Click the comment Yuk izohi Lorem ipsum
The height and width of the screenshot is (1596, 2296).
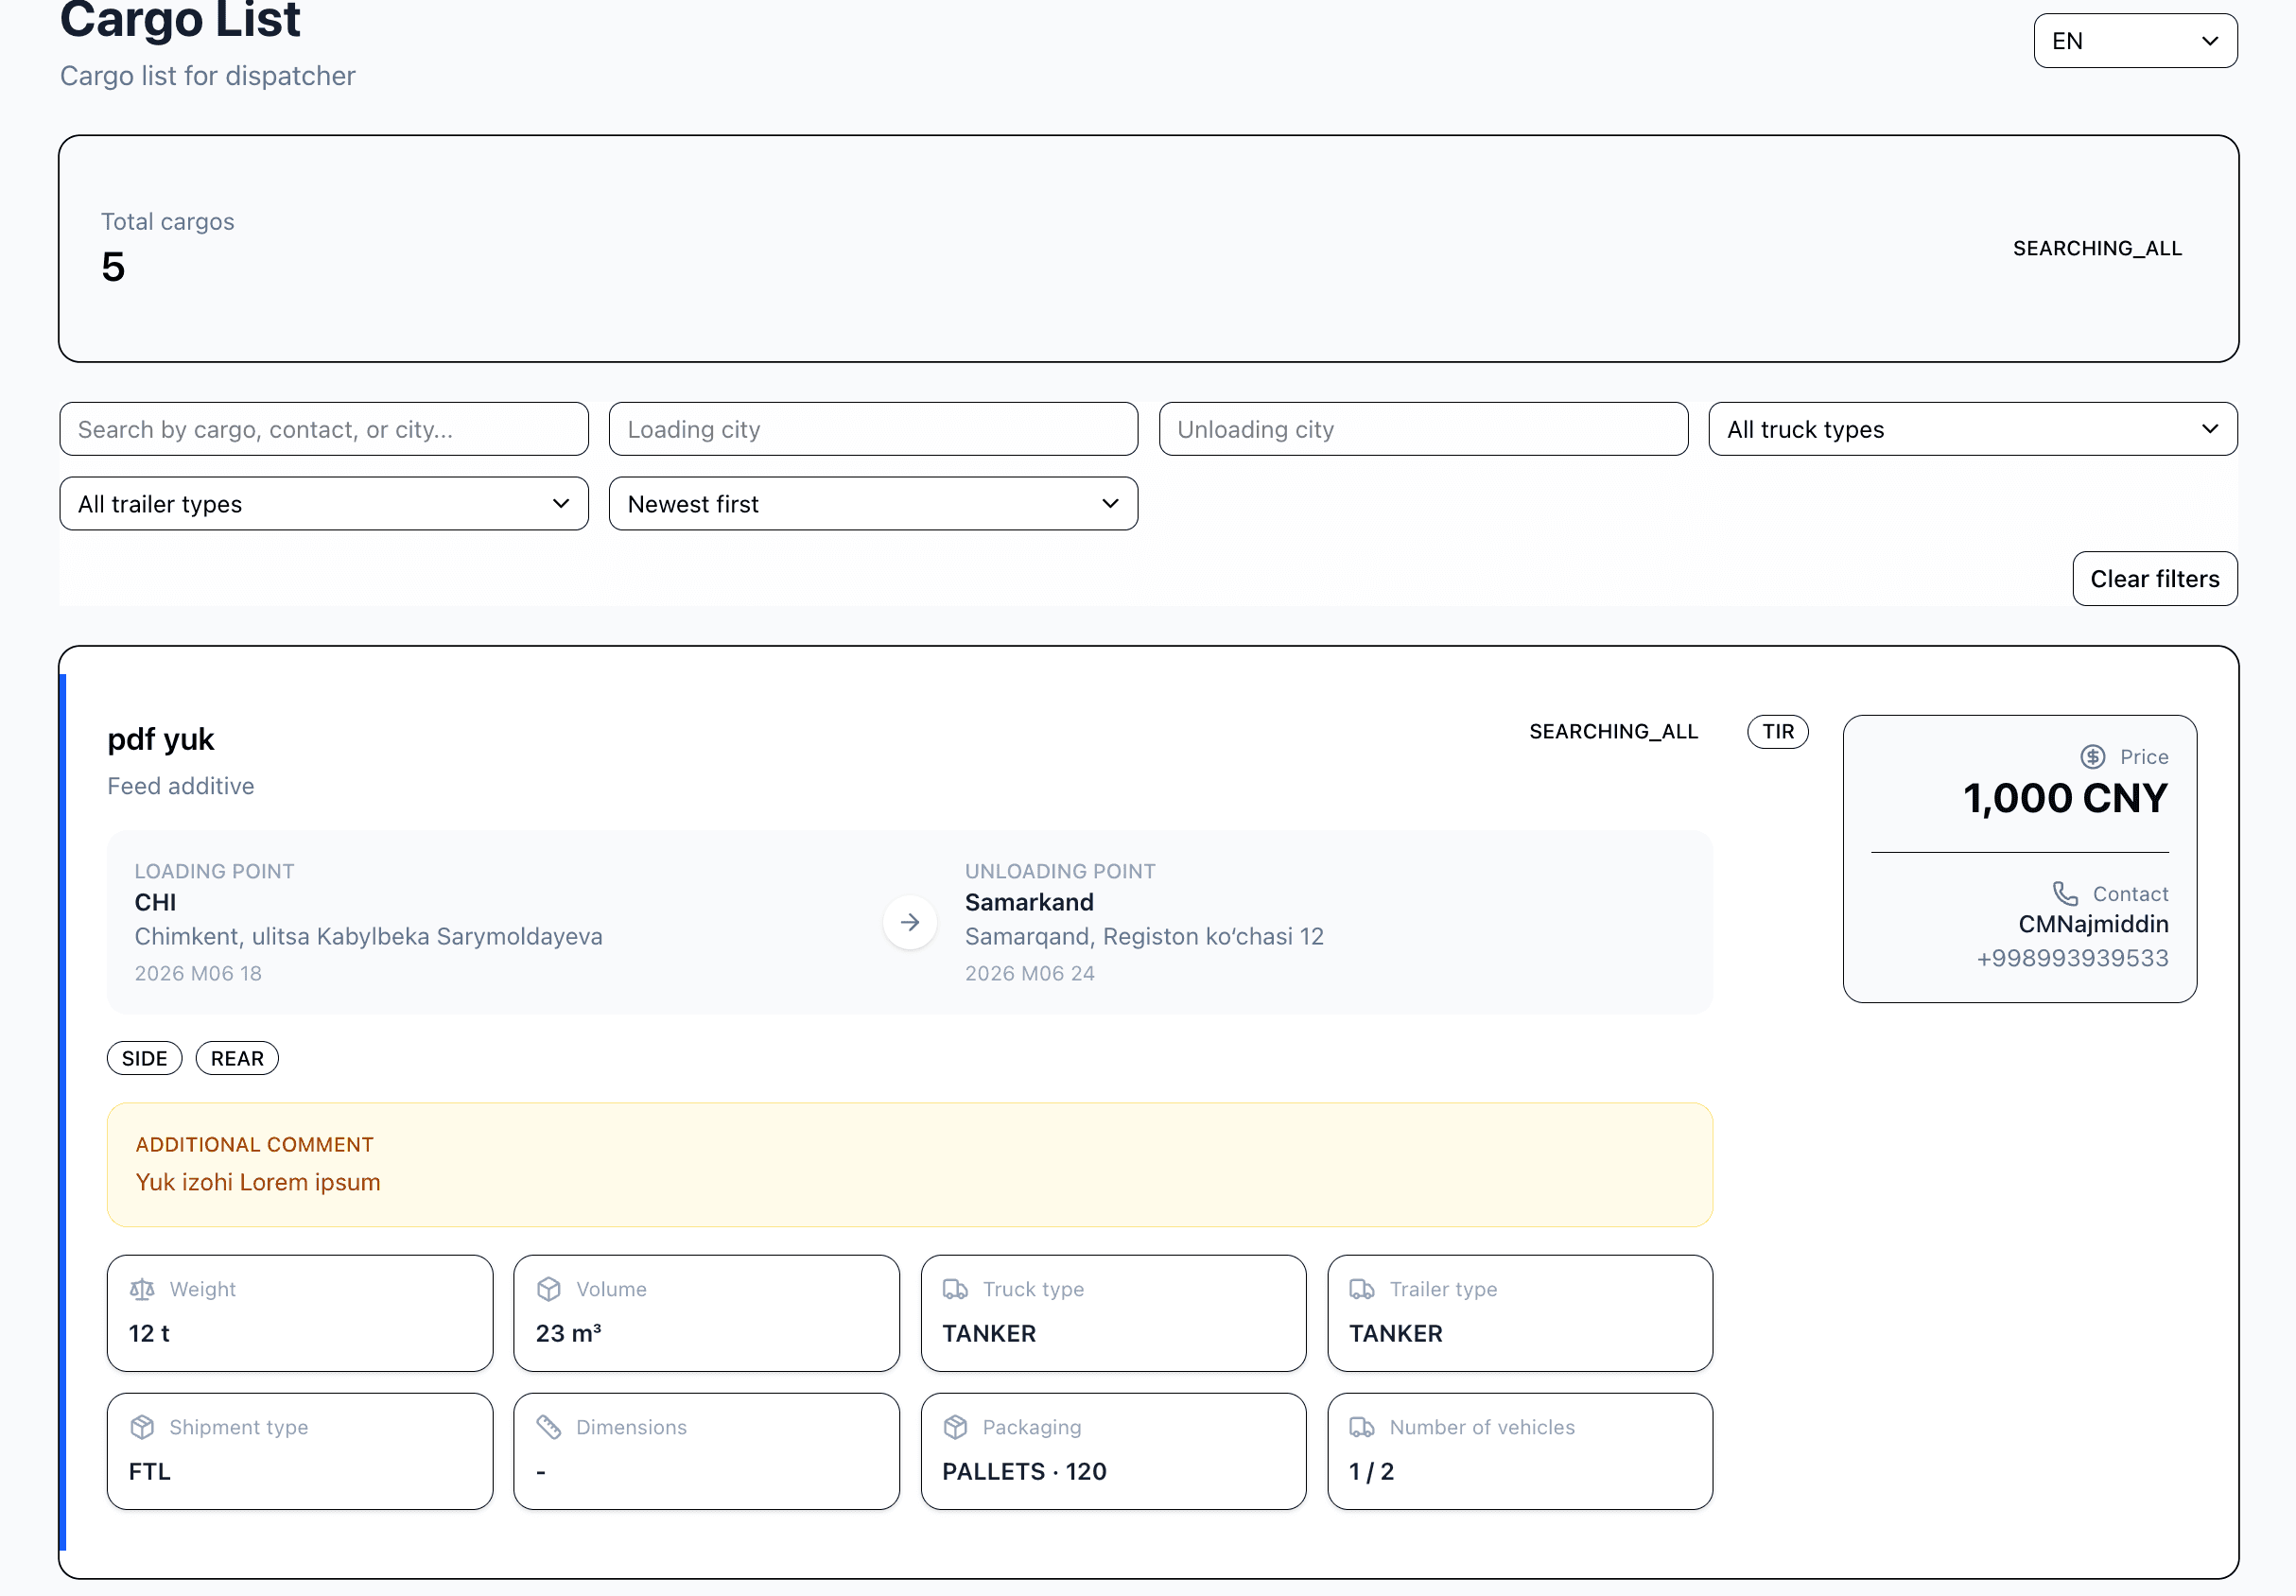(x=258, y=1182)
